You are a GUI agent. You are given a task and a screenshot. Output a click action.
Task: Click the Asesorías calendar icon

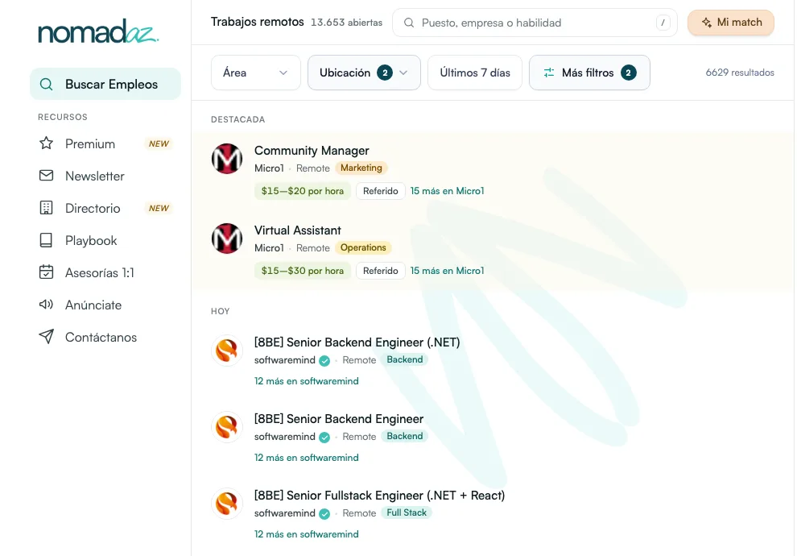click(46, 272)
